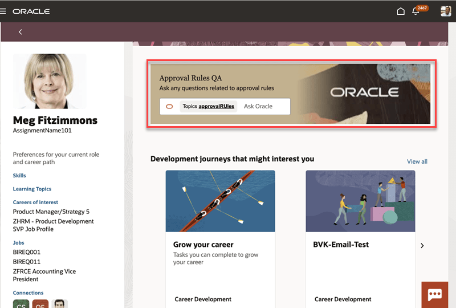Click Meg Fitzimmons profile photo
The image size is (456, 308).
[x=50, y=81]
